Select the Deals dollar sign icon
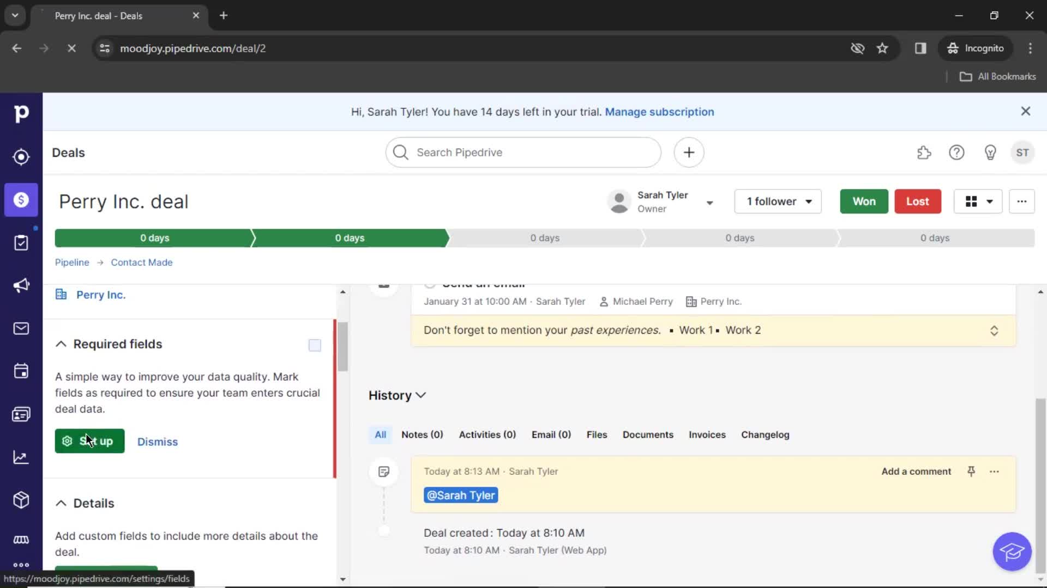The height and width of the screenshot is (588, 1047). 21,200
